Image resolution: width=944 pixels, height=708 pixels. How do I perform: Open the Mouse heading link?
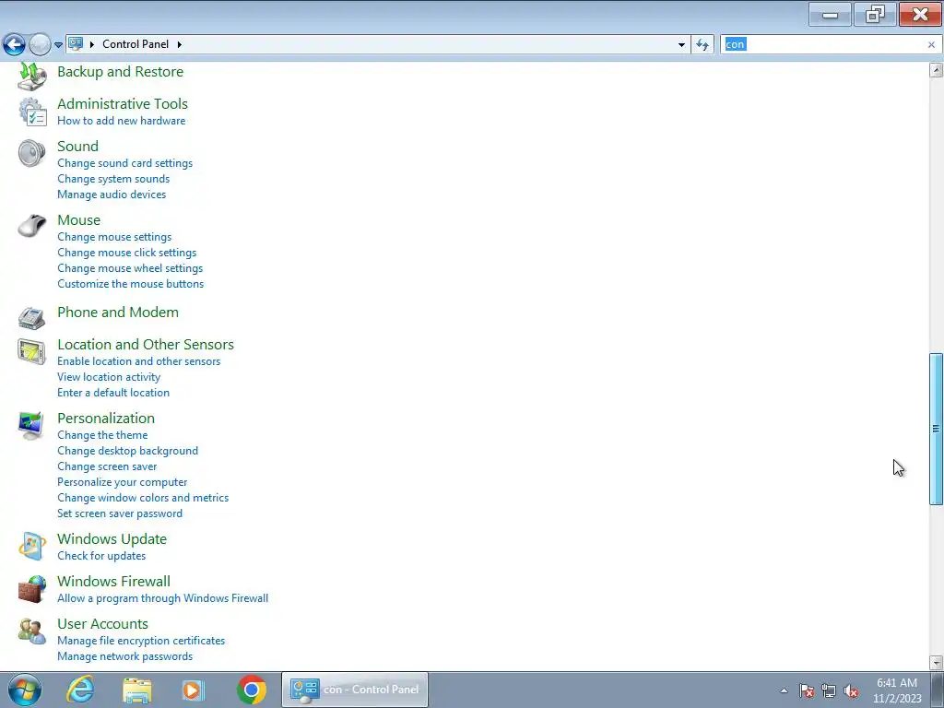(79, 220)
